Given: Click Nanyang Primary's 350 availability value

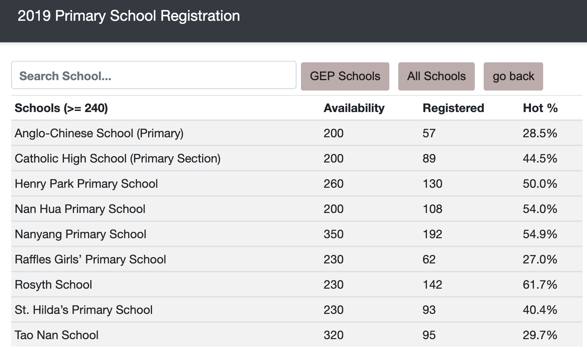Looking at the screenshot, I should (333, 234).
